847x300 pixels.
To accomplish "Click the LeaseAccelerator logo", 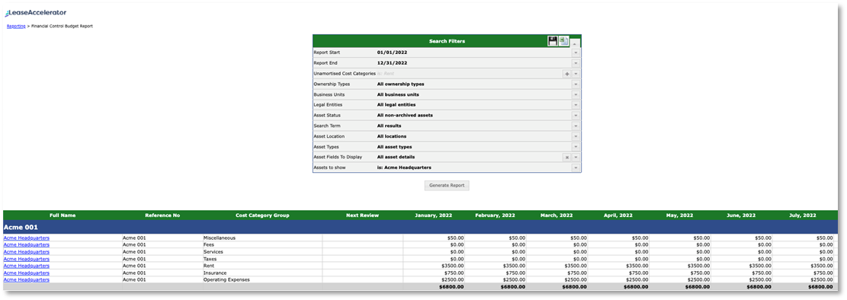I will (x=36, y=12).
